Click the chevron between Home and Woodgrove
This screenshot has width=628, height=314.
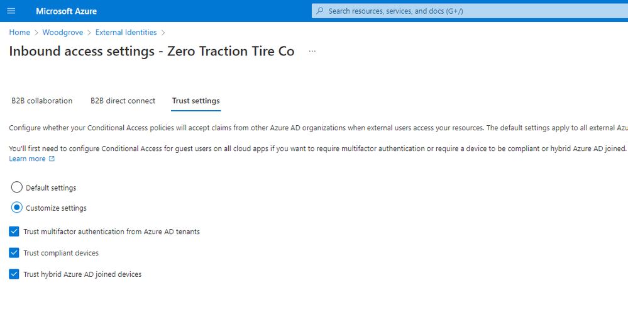point(36,33)
